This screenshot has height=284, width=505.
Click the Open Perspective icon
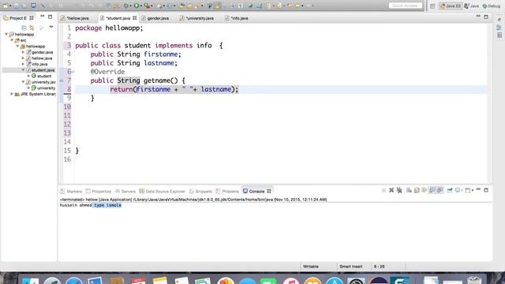pos(432,6)
